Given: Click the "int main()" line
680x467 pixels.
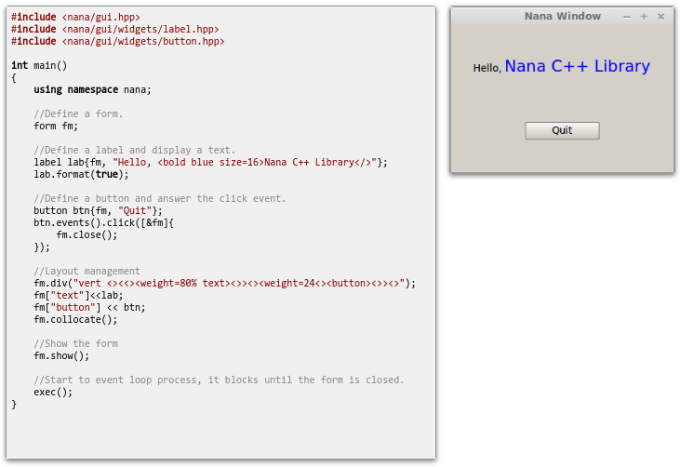Looking at the screenshot, I should (x=39, y=65).
